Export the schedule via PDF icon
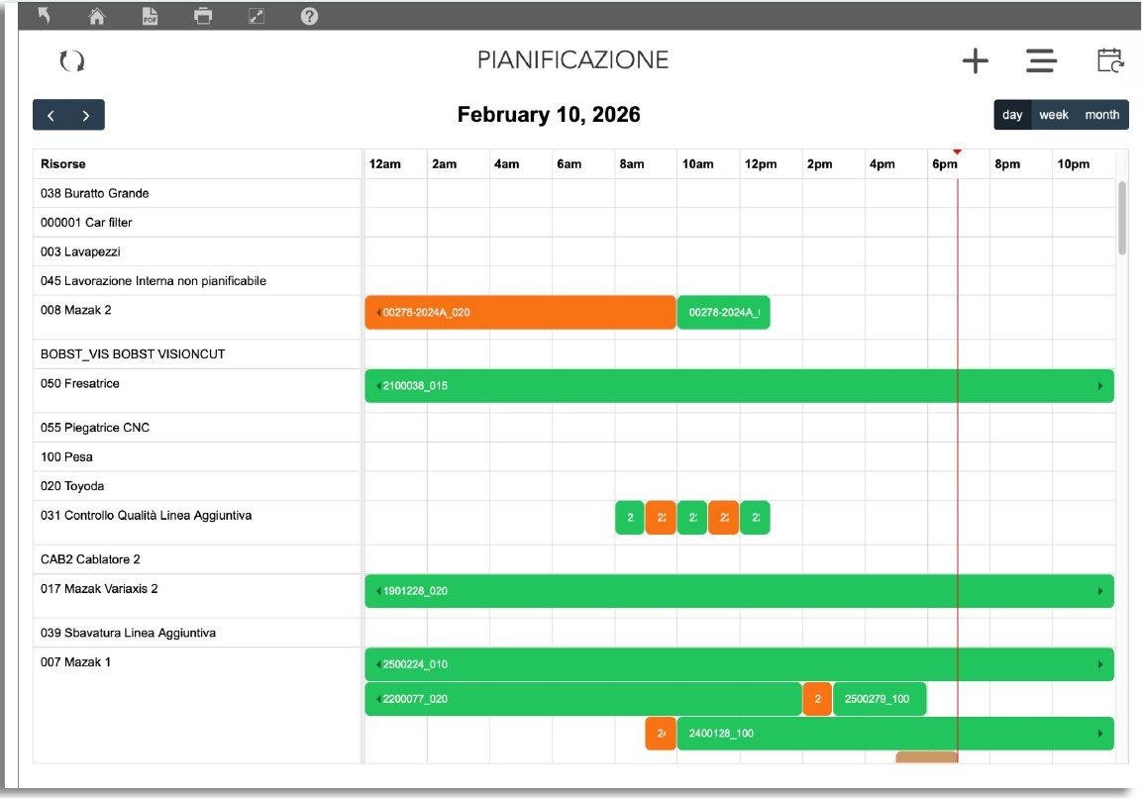This screenshot has width=1142, height=798. [150, 16]
